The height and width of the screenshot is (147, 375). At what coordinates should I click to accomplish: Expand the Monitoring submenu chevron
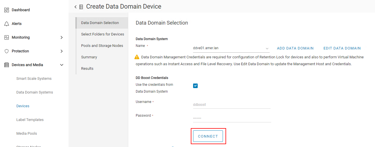[61, 37]
